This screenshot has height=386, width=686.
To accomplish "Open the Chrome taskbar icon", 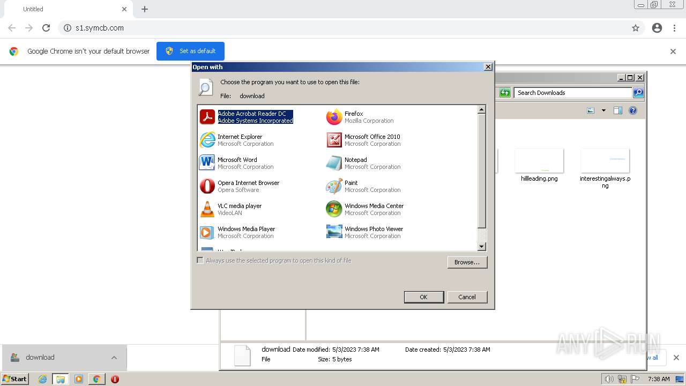I will pyautogui.click(x=96, y=379).
